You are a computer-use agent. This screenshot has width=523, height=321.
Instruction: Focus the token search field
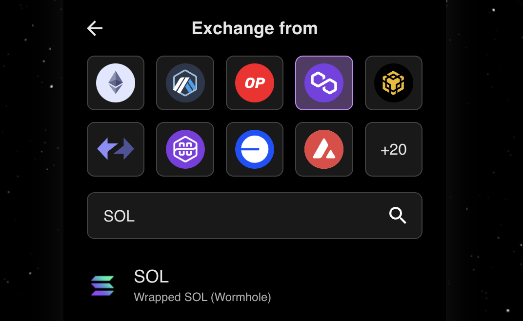pyautogui.click(x=255, y=216)
